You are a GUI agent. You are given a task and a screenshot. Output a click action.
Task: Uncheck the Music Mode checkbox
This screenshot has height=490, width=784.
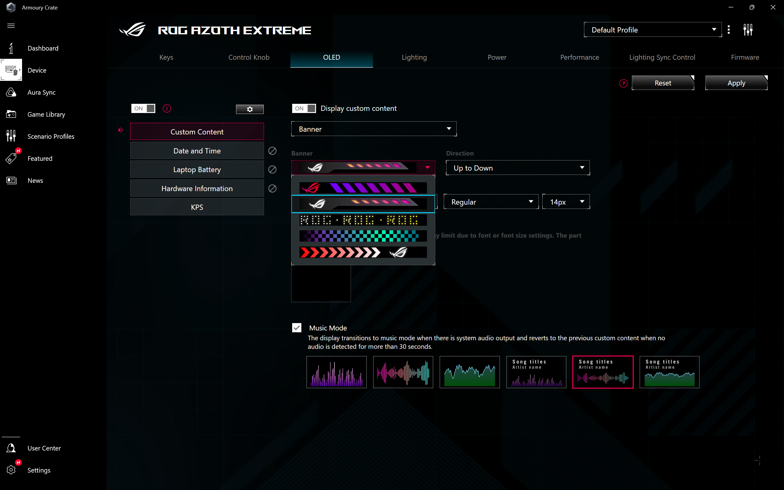pos(296,328)
